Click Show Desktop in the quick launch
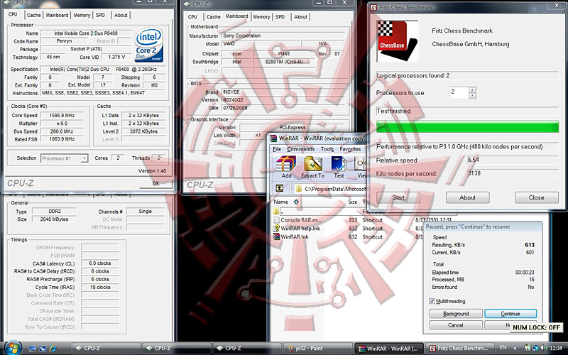568x355 pixels. 32,349
